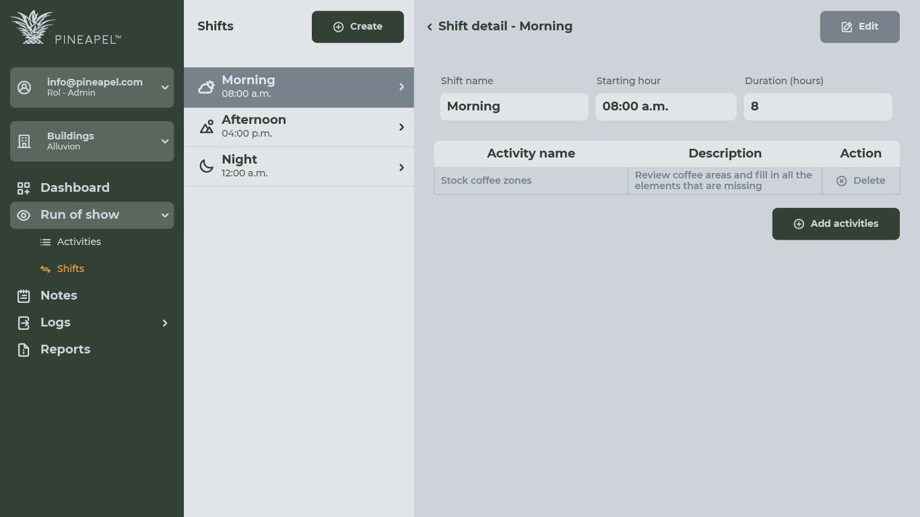The width and height of the screenshot is (920, 517).
Task: Click the Buildings icon in the sidebar
Action: click(x=24, y=141)
